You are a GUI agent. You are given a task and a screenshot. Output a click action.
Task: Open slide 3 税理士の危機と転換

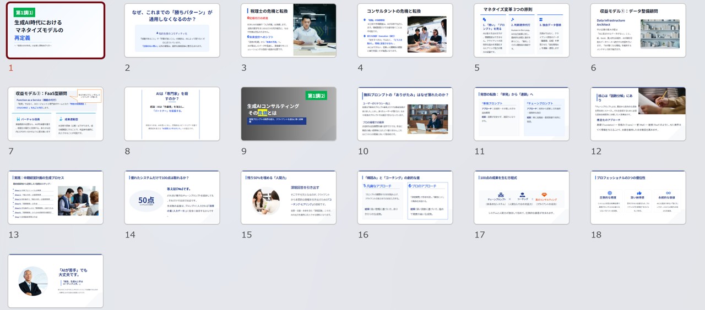coord(289,30)
